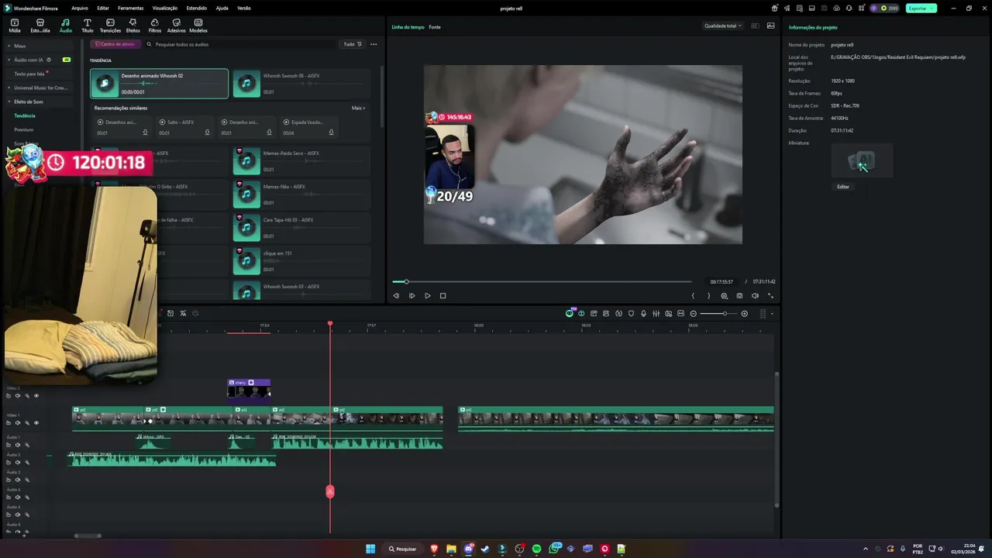The image size is (992, 558).
Task: Select the Whoosh Swoosh 08 - AISFX card
Action: [x=300, y=84]
